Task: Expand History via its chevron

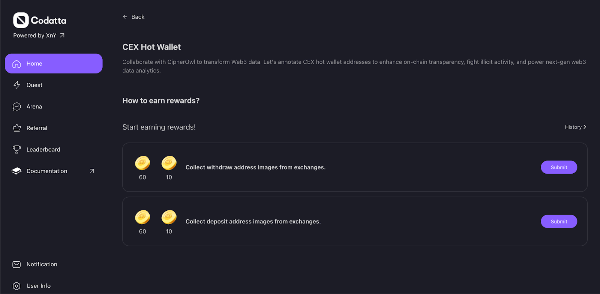Action: click(x=585, y=127)
